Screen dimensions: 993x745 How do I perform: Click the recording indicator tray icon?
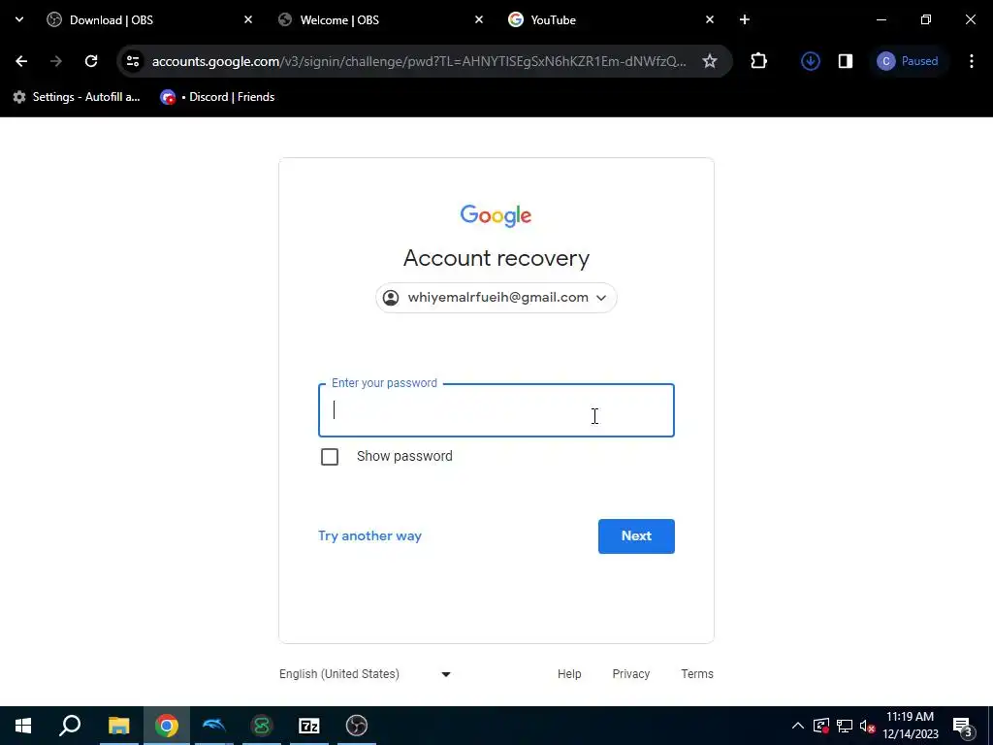coord(820,726)
